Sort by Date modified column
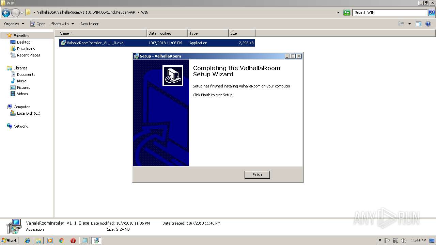The image size is (436, 245). (168, 33)
